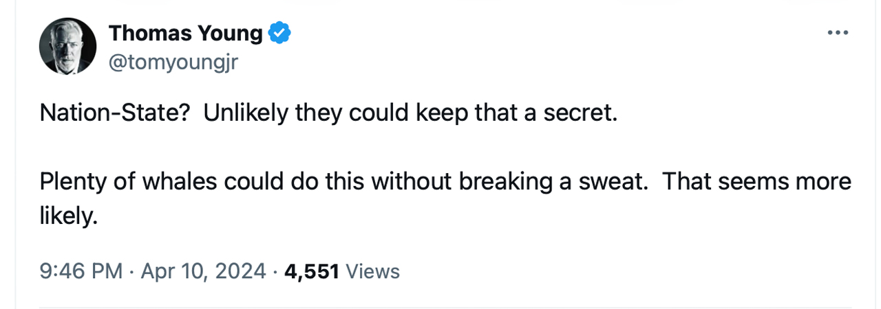Open the @tomyoungjr handle link
The height and width of the screenshot is (309, 881).
[x=173, y=62]
